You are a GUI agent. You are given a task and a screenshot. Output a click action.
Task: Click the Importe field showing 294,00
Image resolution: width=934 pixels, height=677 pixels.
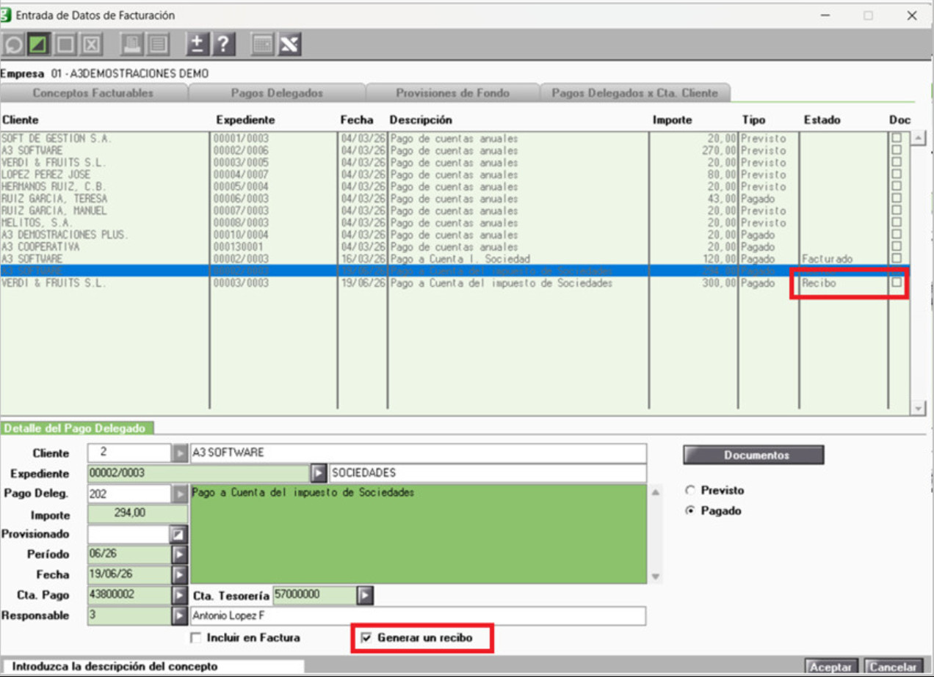(x=138, y=514)
